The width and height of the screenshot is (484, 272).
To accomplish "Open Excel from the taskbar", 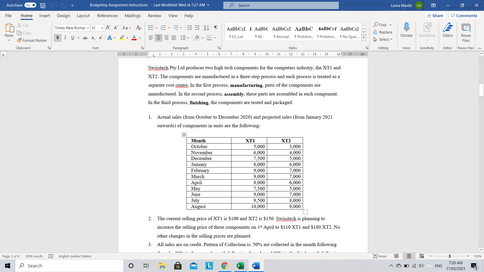I will point(240,265).
